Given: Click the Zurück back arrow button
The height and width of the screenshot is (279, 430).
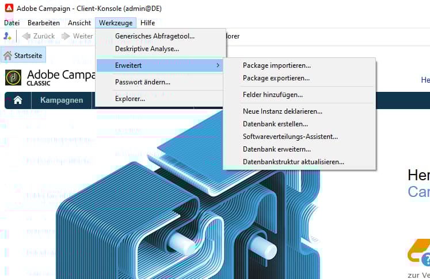Looking at the screenshot, I should [39, 36].
